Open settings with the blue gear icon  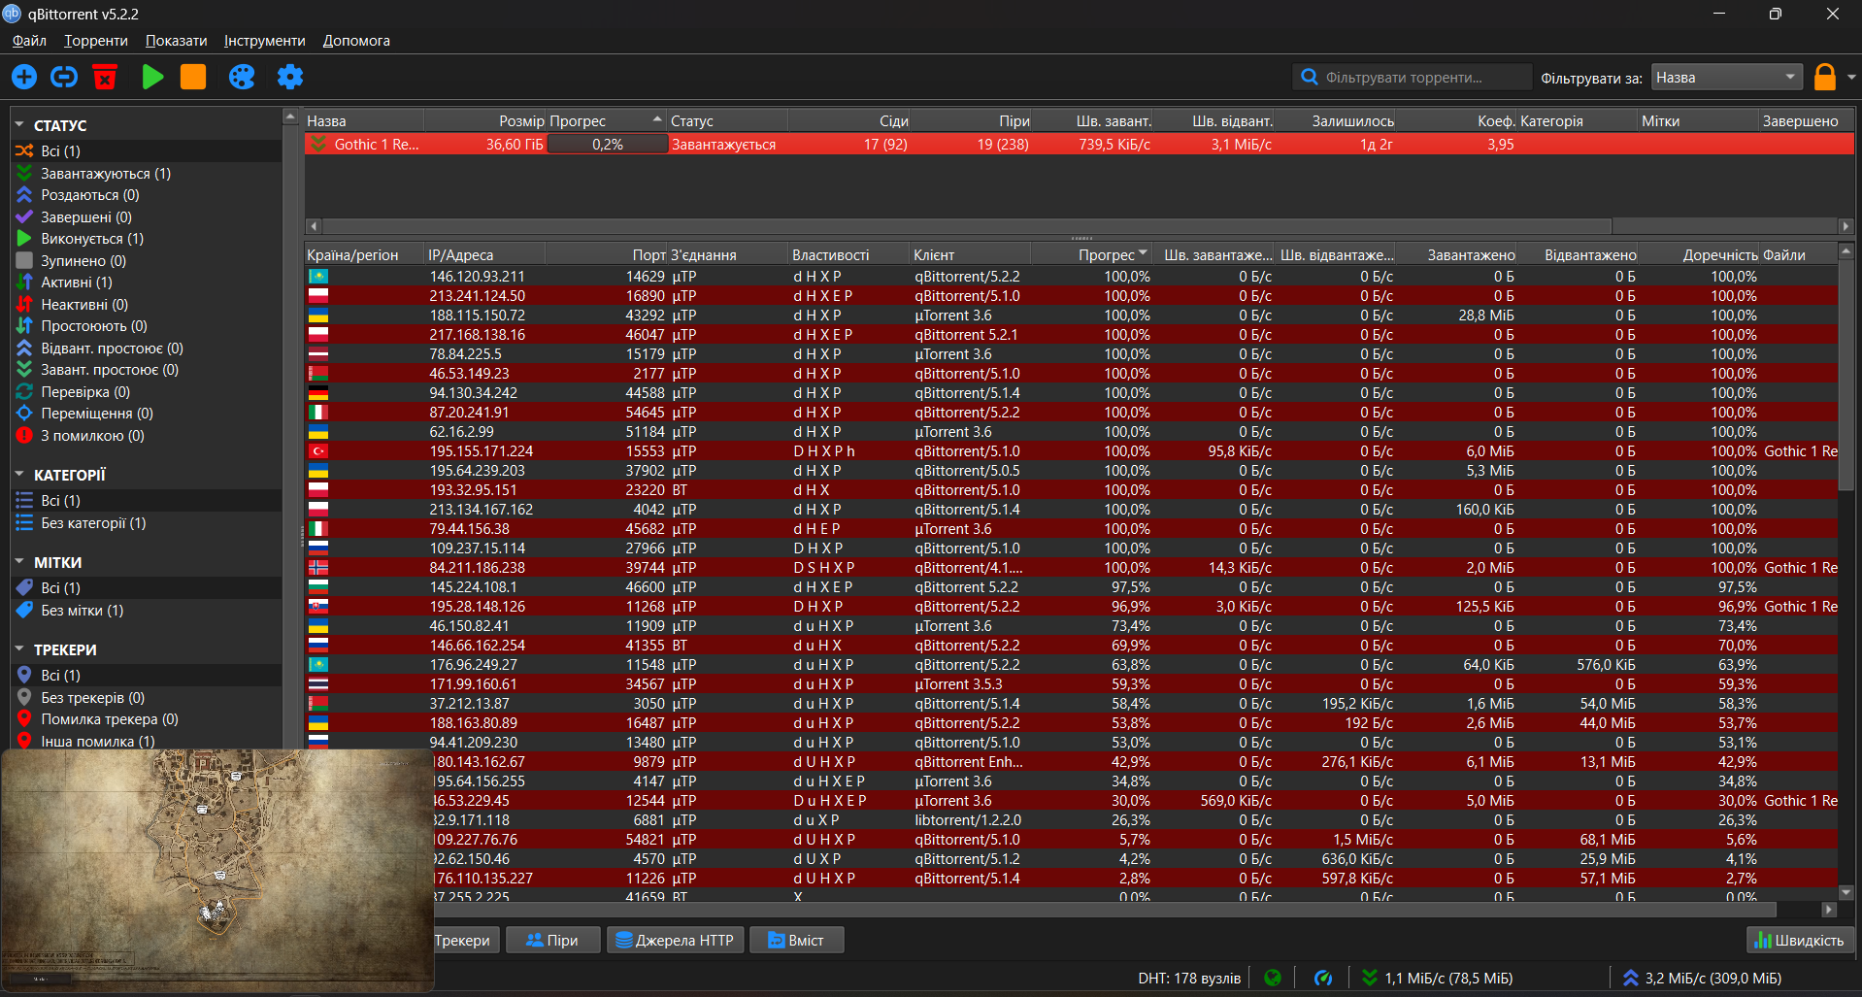(x=290, y=77)
